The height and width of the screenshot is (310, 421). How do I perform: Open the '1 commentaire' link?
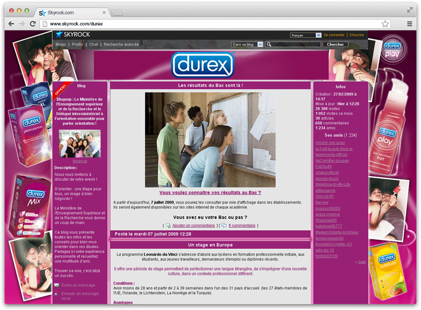click(241, 226)
